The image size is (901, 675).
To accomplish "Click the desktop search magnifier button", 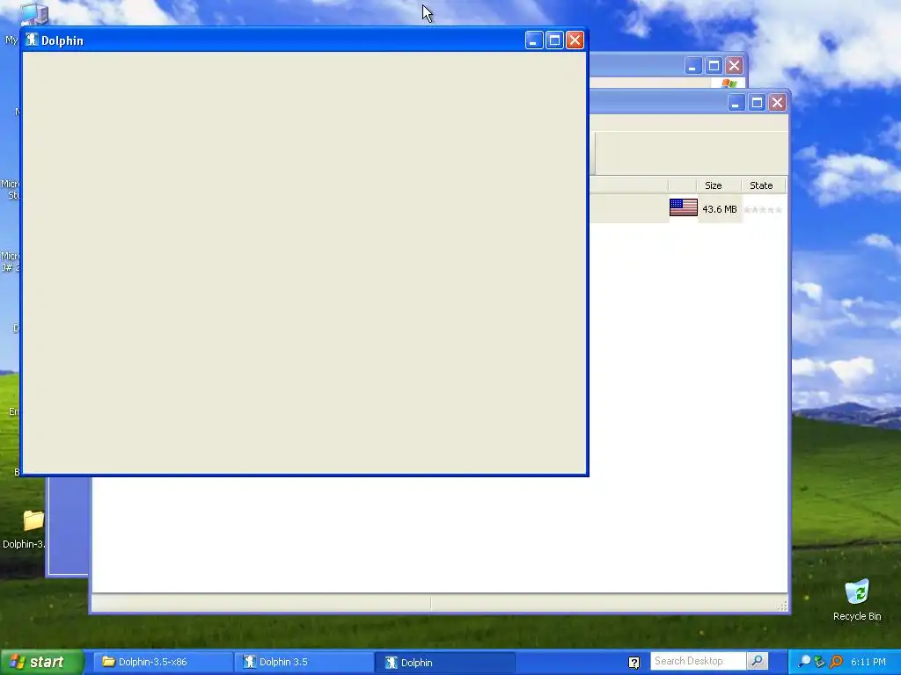I will pos(757,661).
